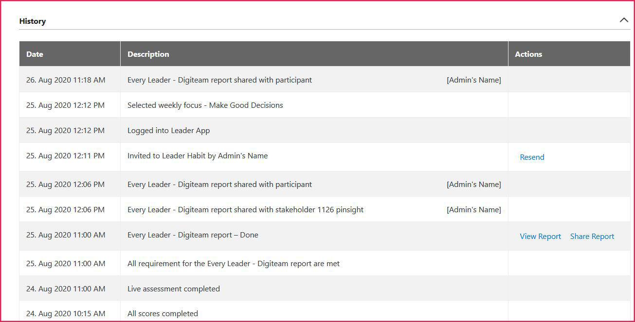This screenshot has height=322, width=635.
Task: Select the stakeholder 1126 pinsight shared entry
Action: 245,210
